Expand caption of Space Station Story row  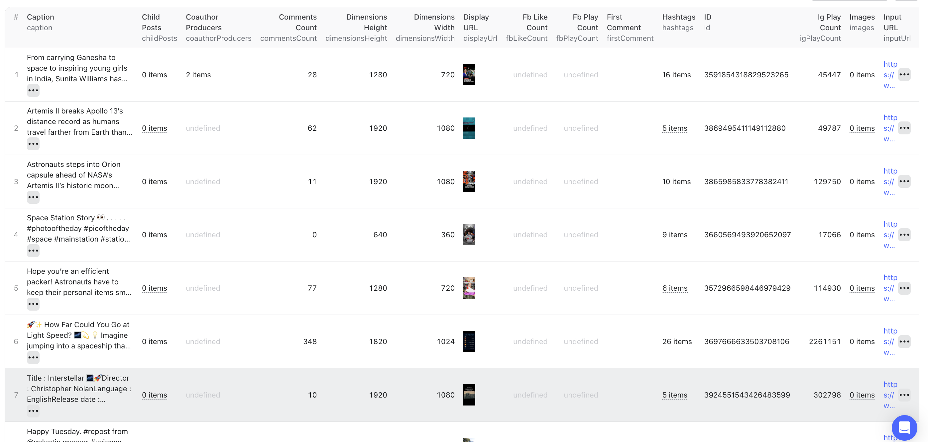coord(33,251)
